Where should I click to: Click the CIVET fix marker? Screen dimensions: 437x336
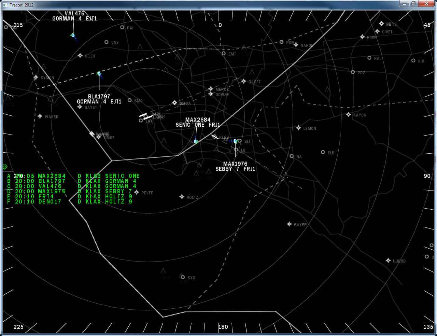pos(377,31)
